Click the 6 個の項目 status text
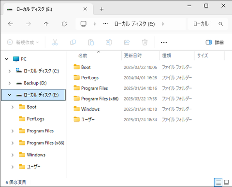232x187 pixels. (x=15, y=182)
